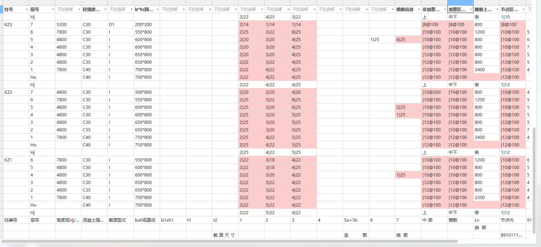This screenshot has width=541, height=247.
Task: Click the 200*200 dimension cell
Action: tap(147, 25)
